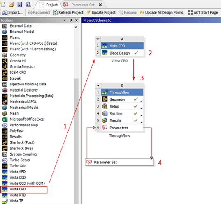Select Fluent (with Fluent Meshing)
Screen dimensions: 221x204
point(29,49)
